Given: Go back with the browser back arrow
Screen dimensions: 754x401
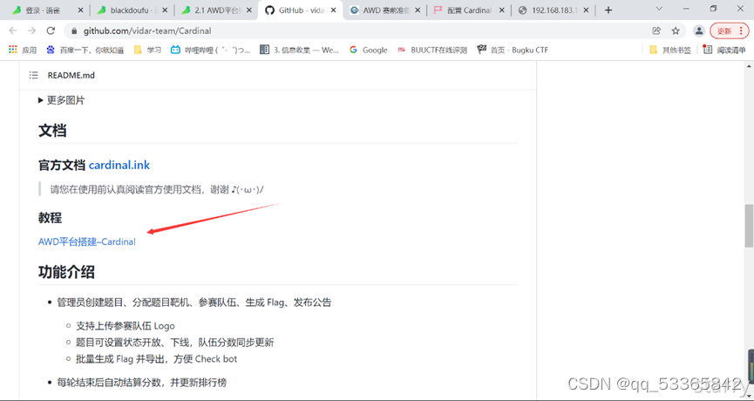Looking at the screenshot, I should coord(13,31).
